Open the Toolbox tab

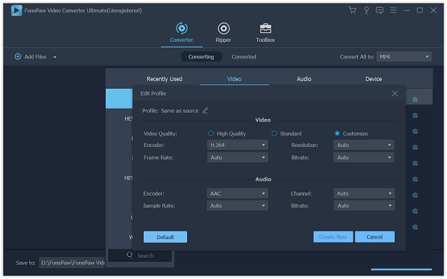click(x=265, y=32)
